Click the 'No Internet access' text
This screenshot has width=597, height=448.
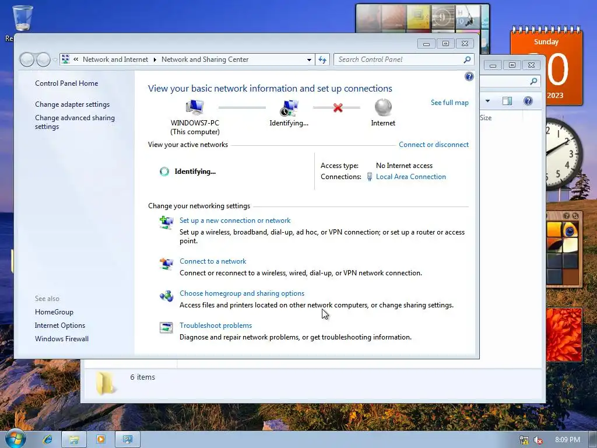404,165
